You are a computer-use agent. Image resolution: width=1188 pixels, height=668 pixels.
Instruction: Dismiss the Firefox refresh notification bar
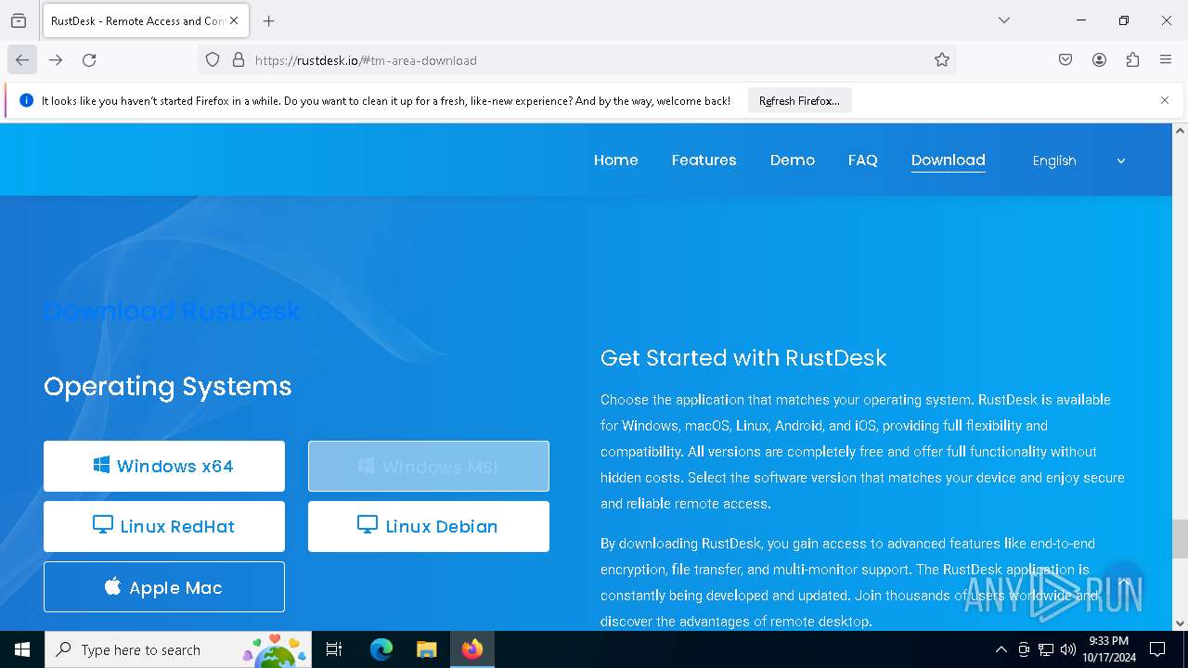1165,100
